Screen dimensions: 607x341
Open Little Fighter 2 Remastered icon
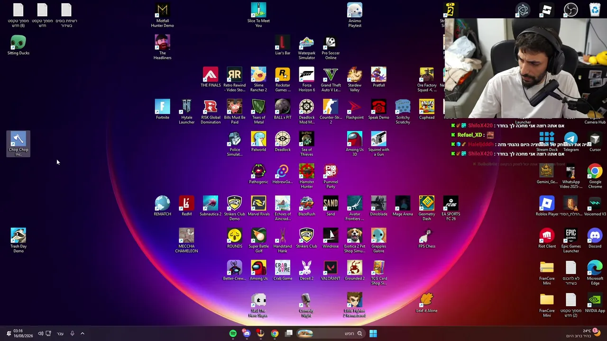(355, 305)
